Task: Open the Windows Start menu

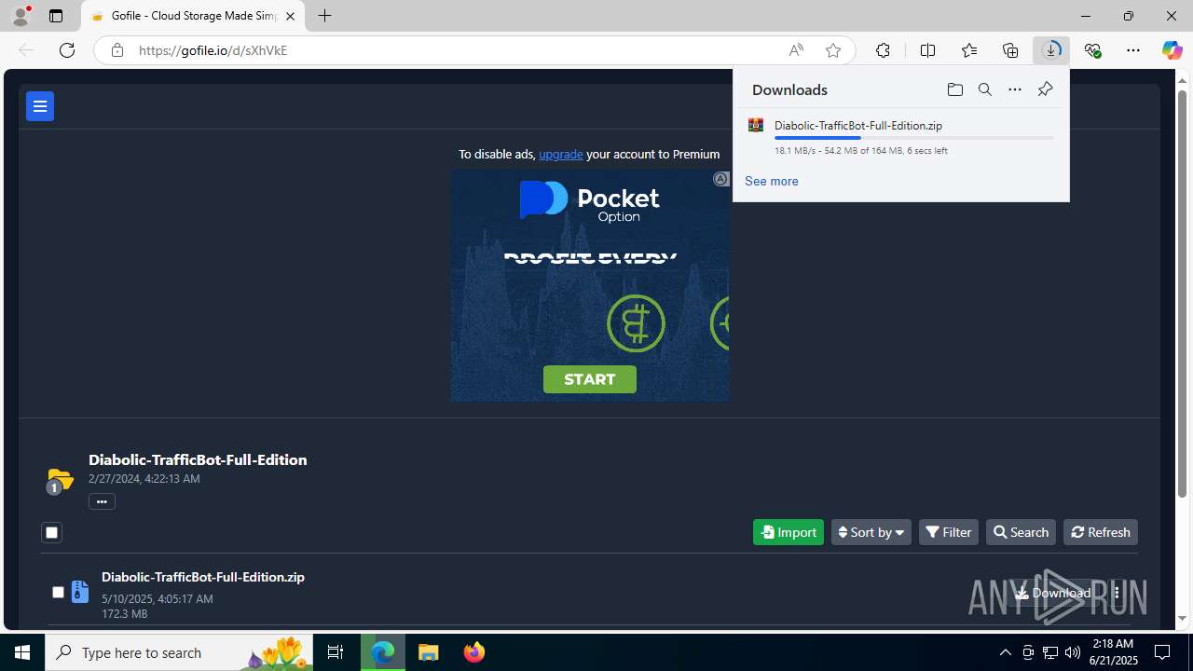Action: click(22, 652)
